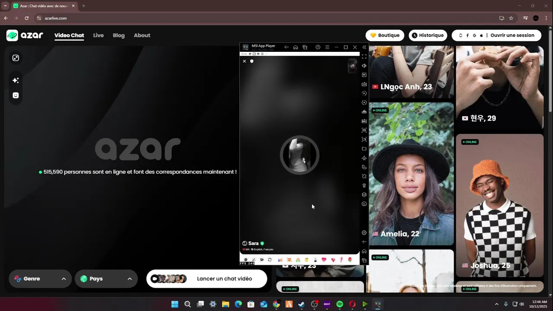The width and height of the screenshot is (553, 311).
Task: Open the Video Chat tab
Action: tap(69, 35)
